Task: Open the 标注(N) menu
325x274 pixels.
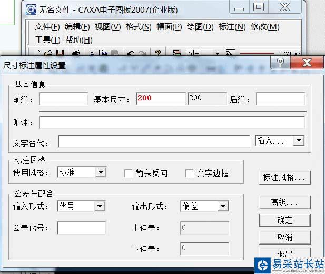Action: 232,27
